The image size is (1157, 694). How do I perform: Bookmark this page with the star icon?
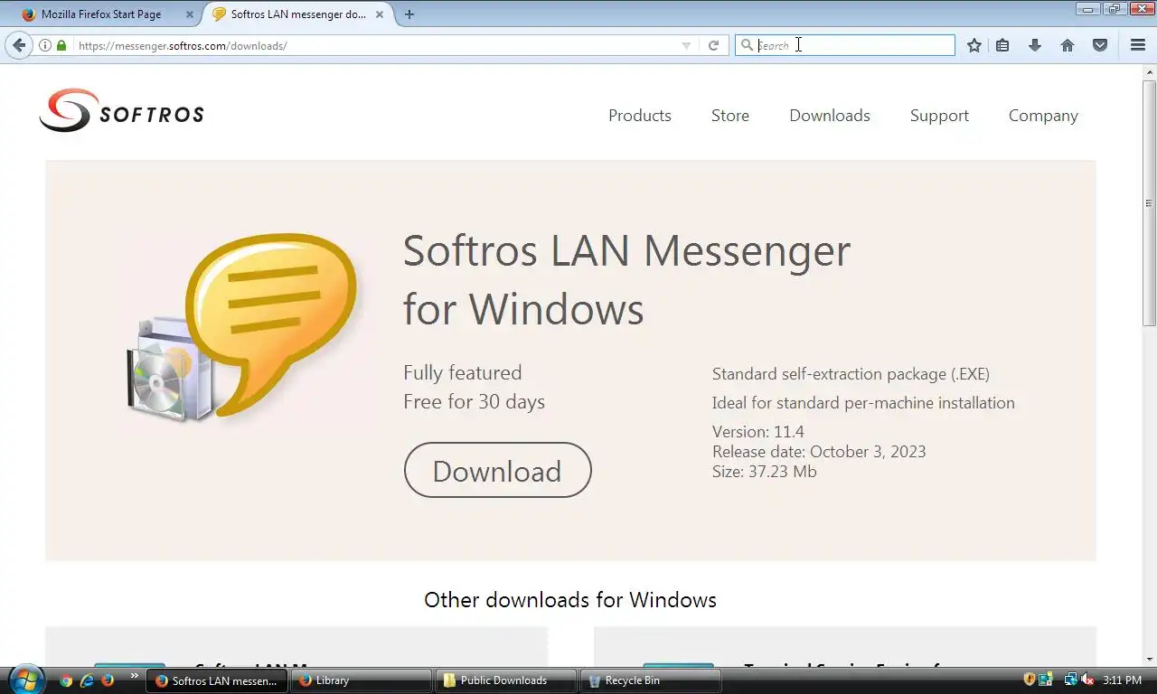(974, 45)
